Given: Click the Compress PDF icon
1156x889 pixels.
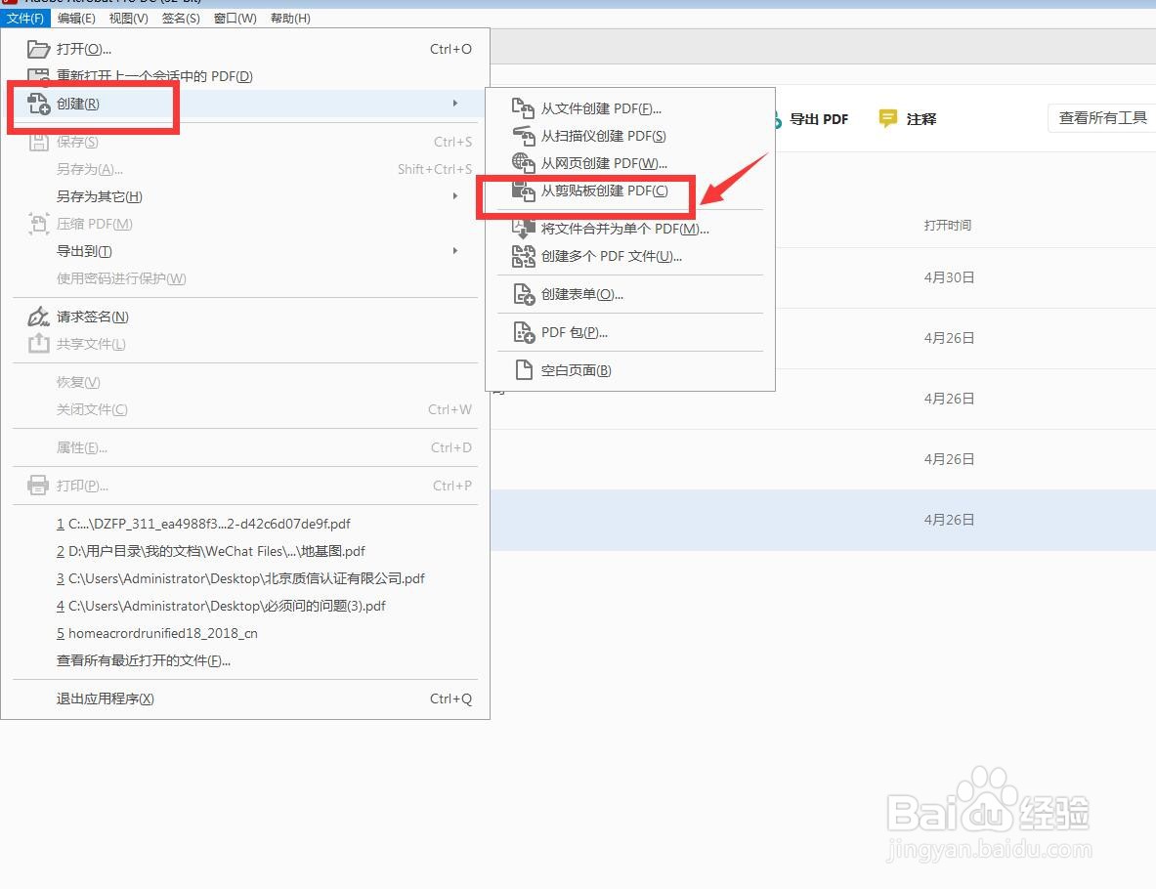Looking at the screenshot, I should 38,224.
